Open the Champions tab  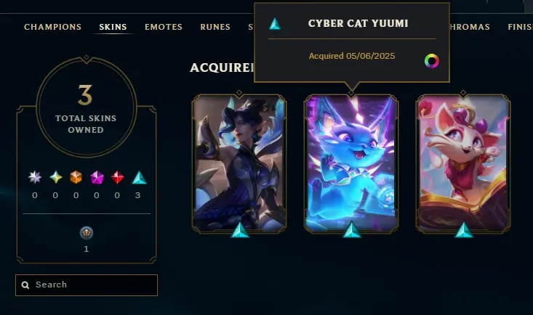52,27
